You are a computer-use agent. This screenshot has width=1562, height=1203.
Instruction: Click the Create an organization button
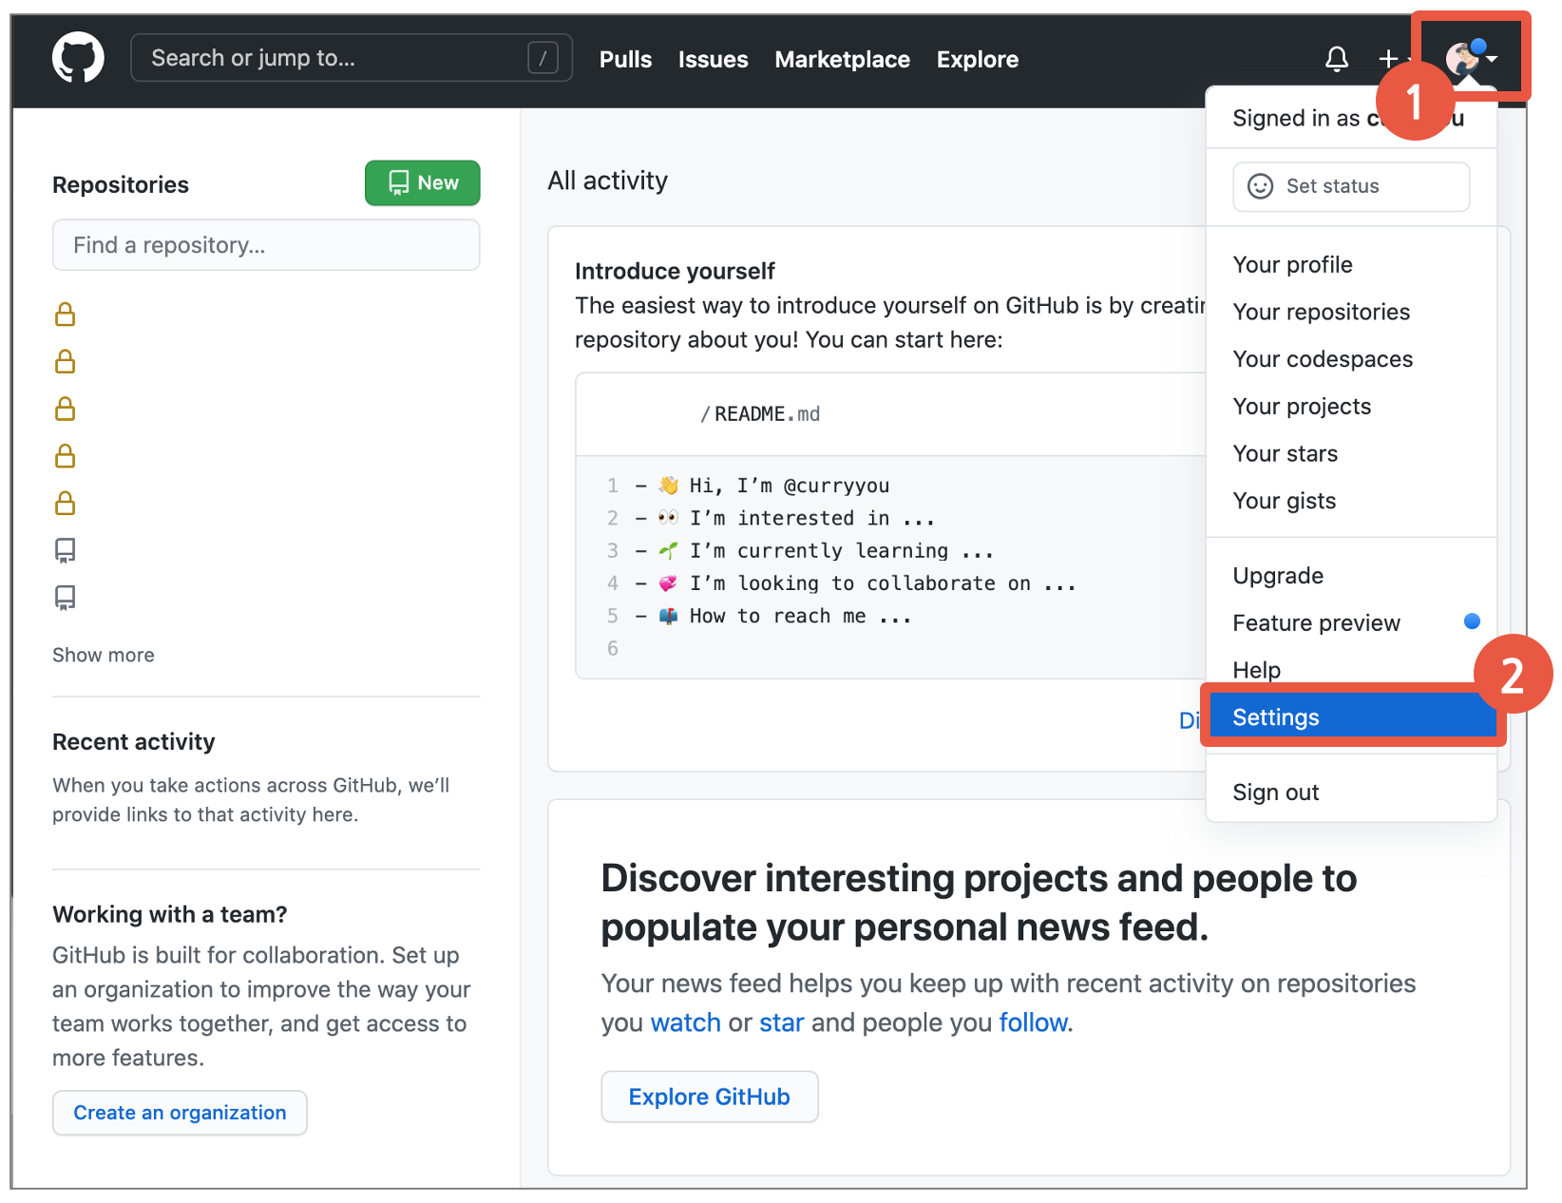tap(180, 1113)
